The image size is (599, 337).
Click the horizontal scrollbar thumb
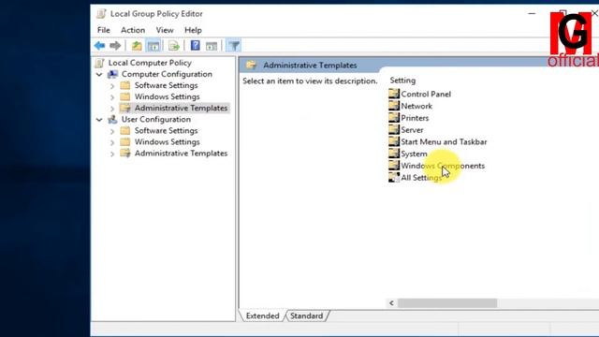(x=447, y=303)
